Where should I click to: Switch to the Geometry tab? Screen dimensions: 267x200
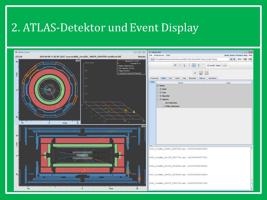[x=212, y=78]
